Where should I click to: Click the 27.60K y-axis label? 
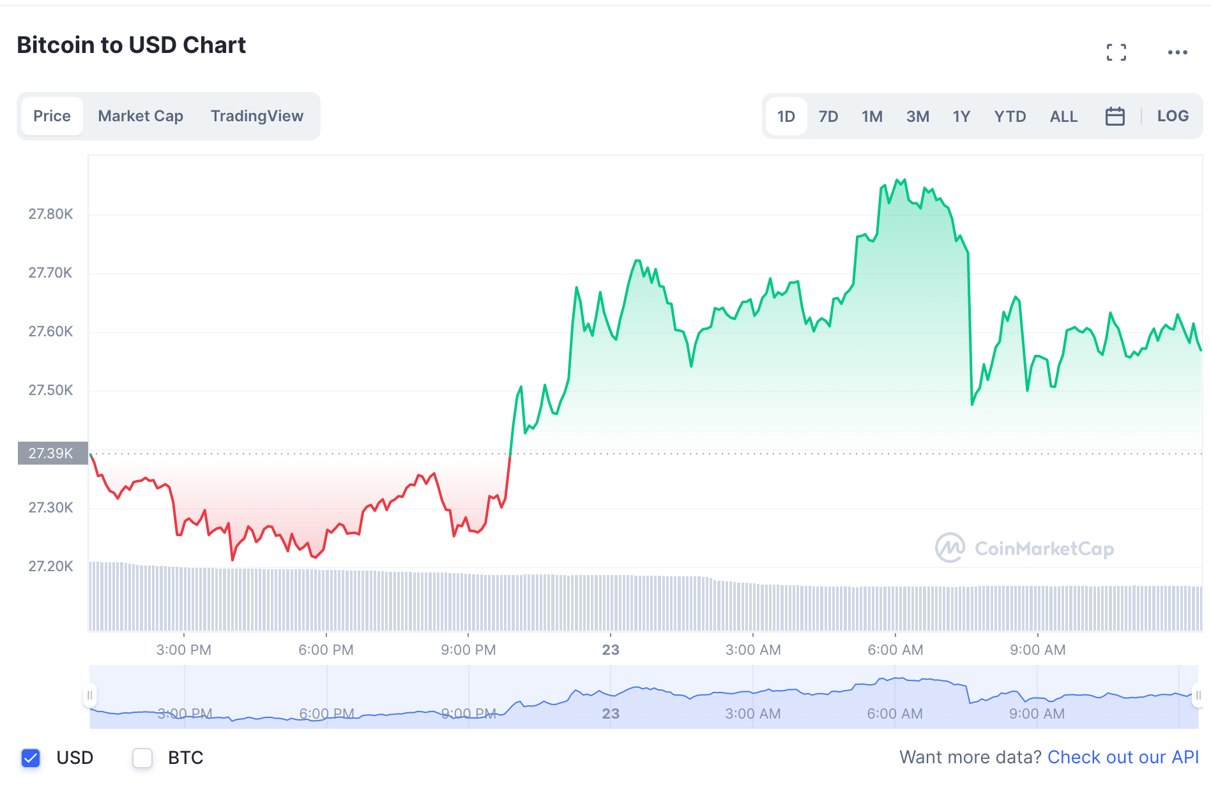pyautogui.click(x=50, y=332)
